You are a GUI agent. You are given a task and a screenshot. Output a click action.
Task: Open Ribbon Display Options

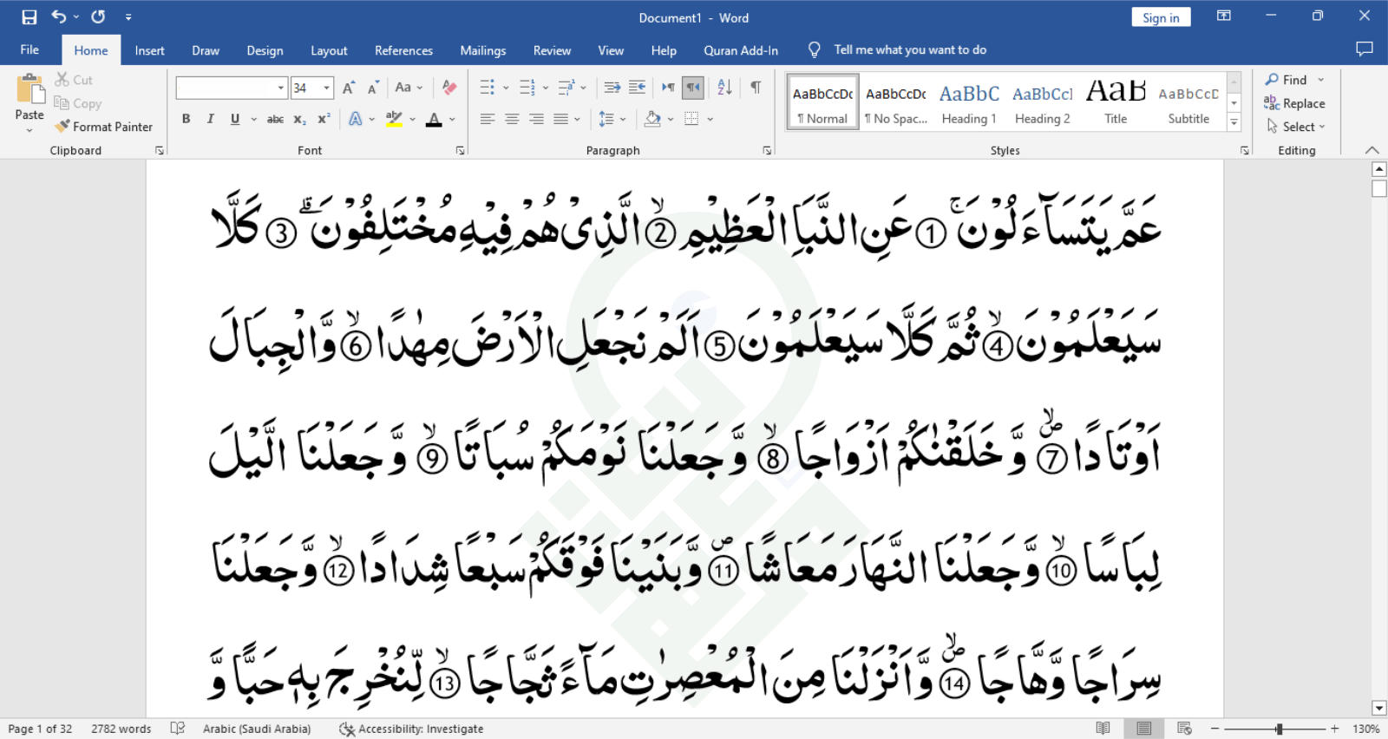coord(1224,16)
